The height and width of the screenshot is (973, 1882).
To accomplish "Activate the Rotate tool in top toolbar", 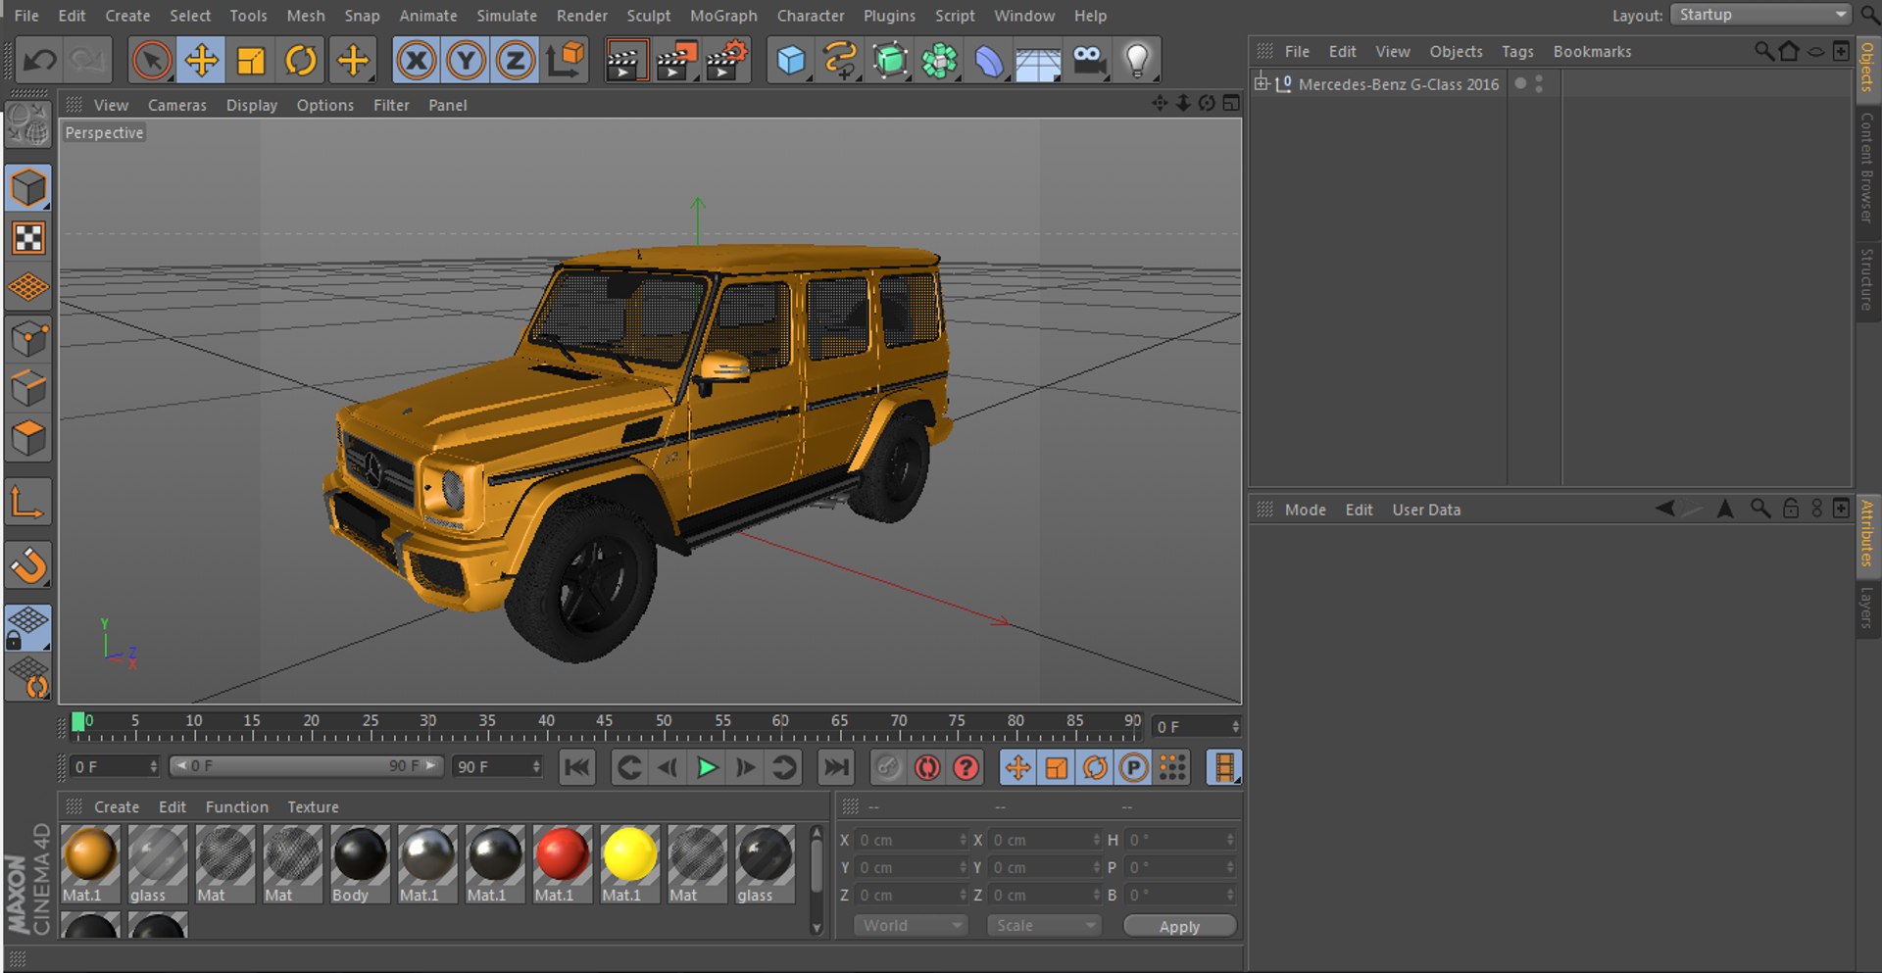I will [301, 61].
